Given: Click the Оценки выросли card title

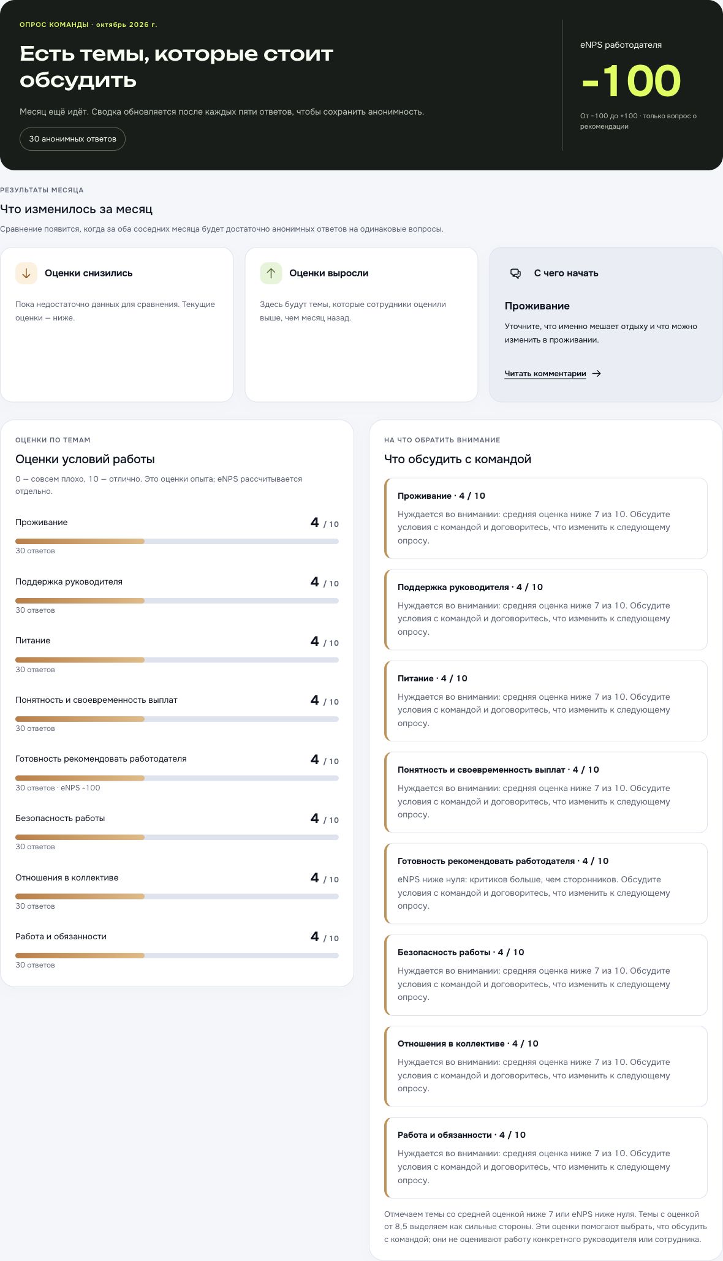Looking at the screenshot, I should click(x=329, y=273).
